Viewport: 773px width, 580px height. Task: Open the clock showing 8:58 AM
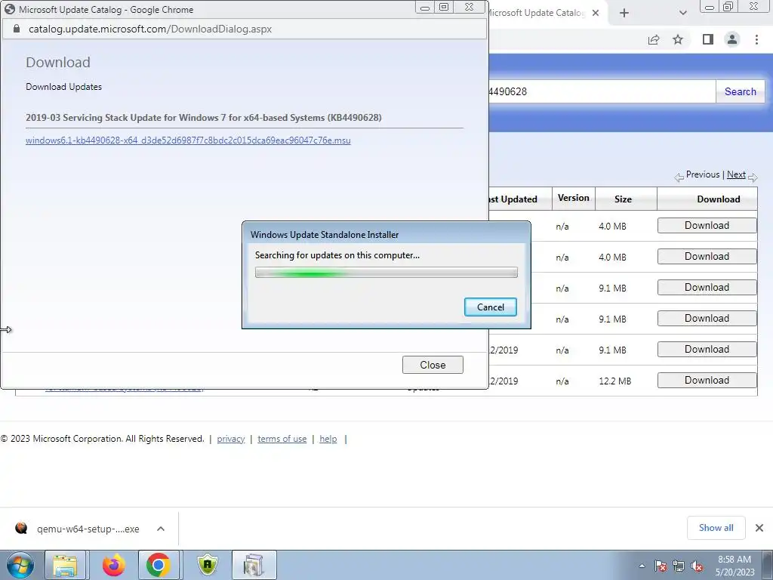735,566
